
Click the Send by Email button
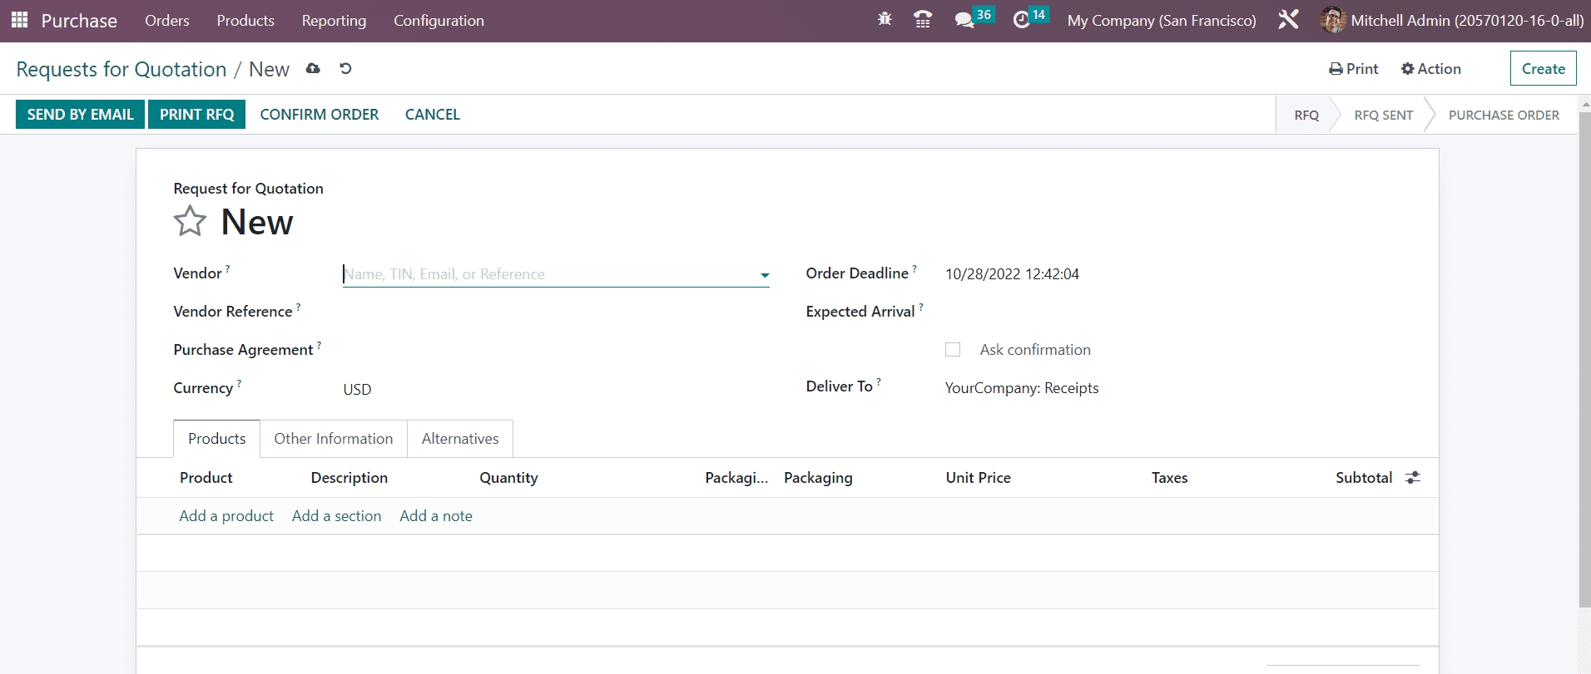coord(80,115)
